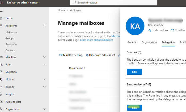
Task: Click the Email forwarding envelope icon
Action: pyautogui.click(x=172, y=30)
